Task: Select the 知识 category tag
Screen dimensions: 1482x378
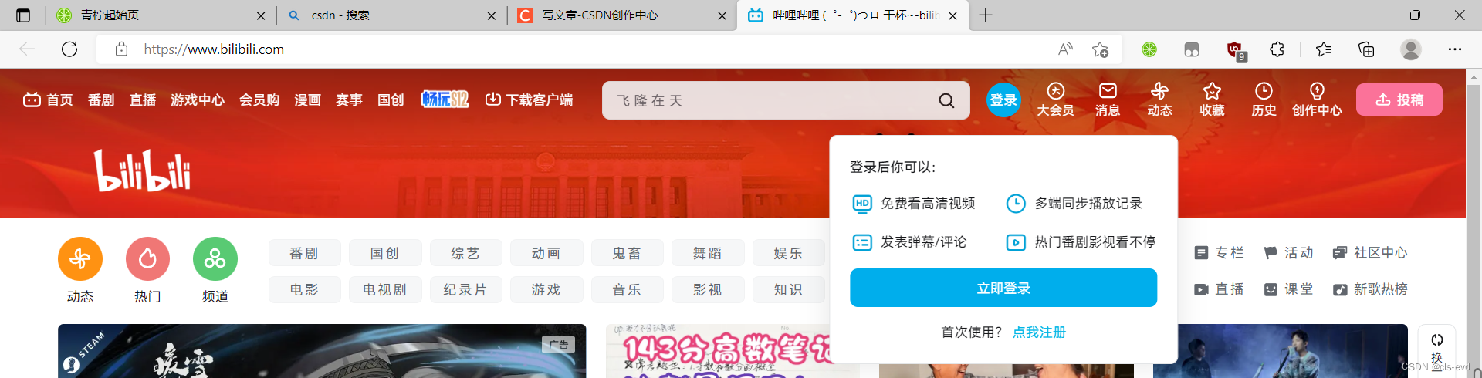Action: point(788,289)
